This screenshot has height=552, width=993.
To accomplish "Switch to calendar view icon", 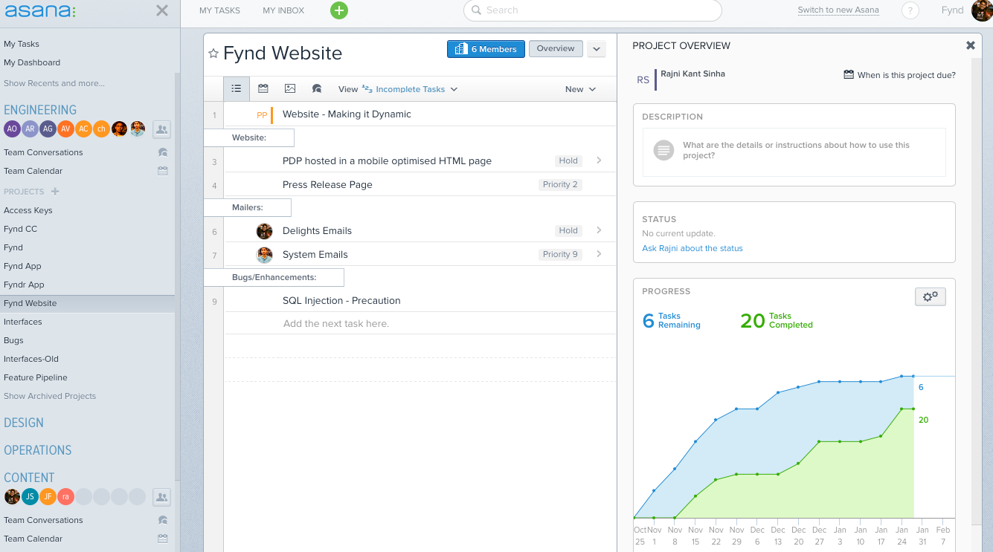I will [263, 88].
